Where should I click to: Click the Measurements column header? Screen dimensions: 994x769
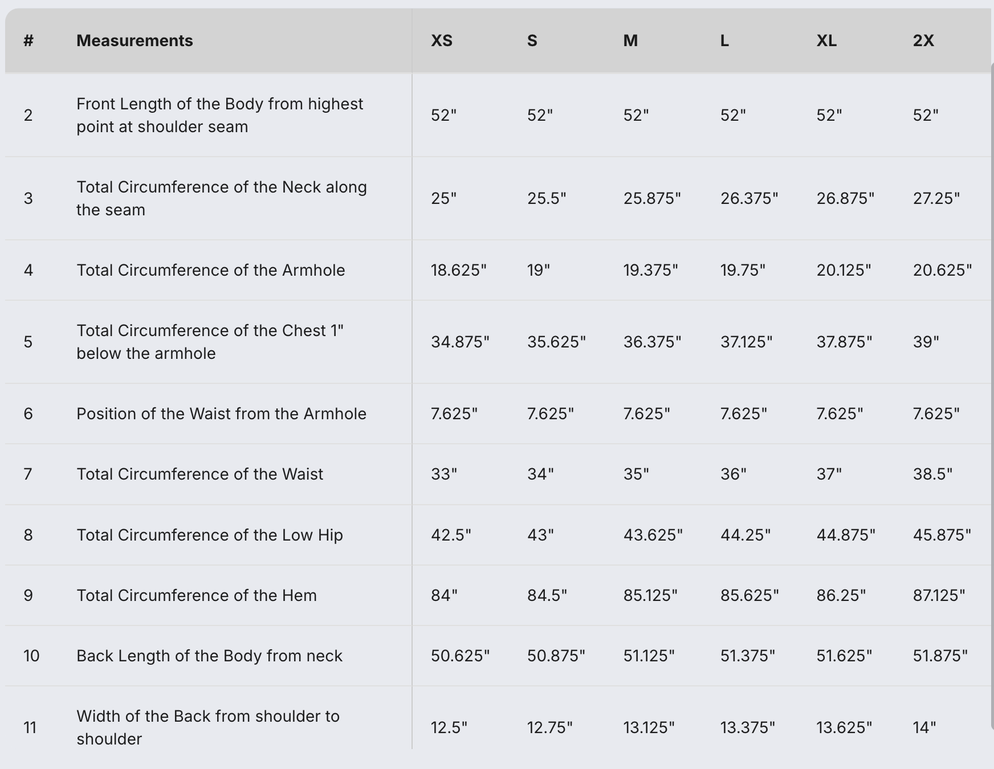135,40
